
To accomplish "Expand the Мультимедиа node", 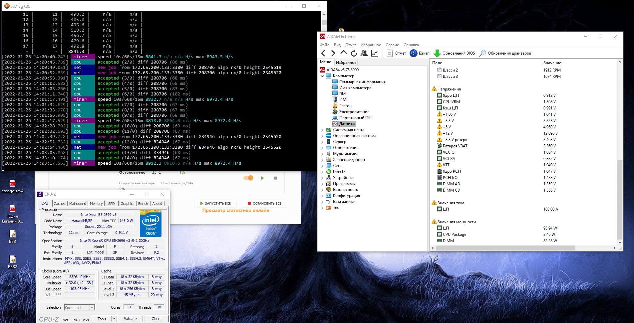I will click(x=322, y=154).
